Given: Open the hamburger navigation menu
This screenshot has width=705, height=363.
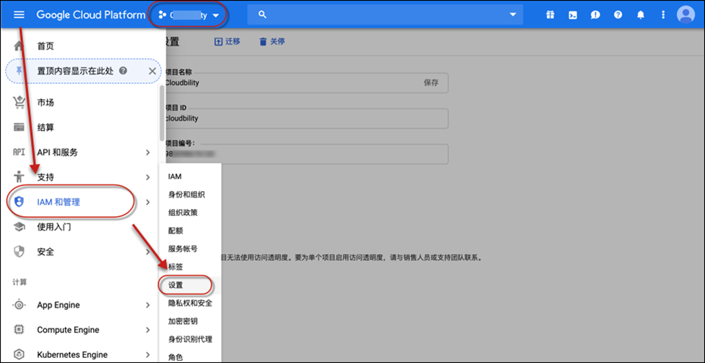Looking at the screenshot, I should [19, 15].
